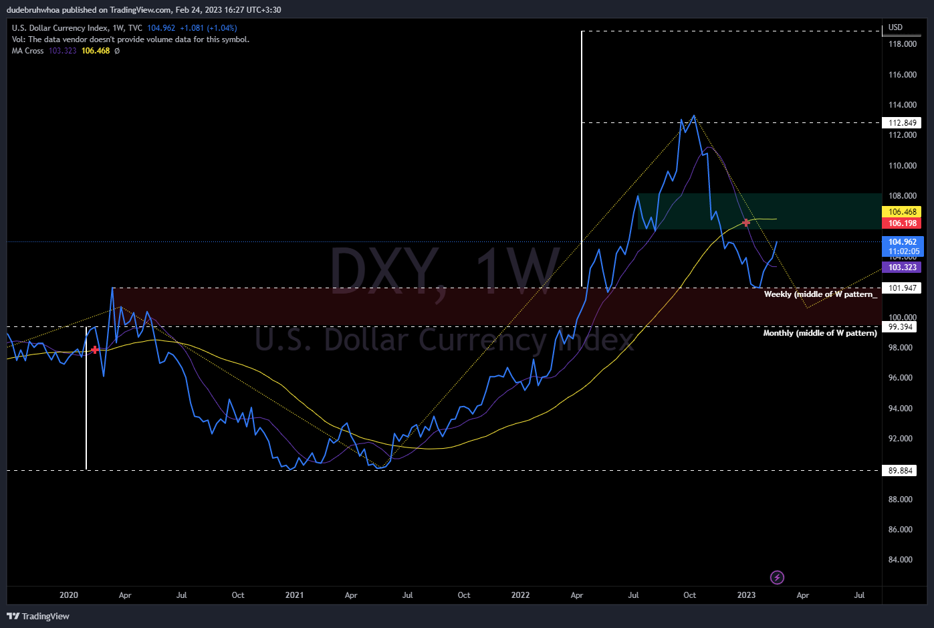This screenshot has width=934, height=628.
Task: Click the 118.000 price axis label
Action: pos(903,44)
